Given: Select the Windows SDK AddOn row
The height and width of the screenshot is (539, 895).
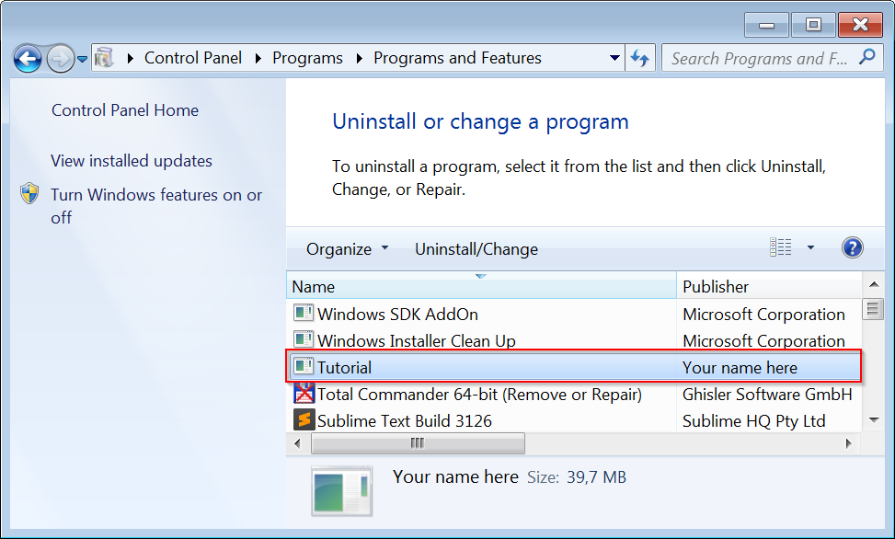Looking at the screenshot, I should coord(574,314).
